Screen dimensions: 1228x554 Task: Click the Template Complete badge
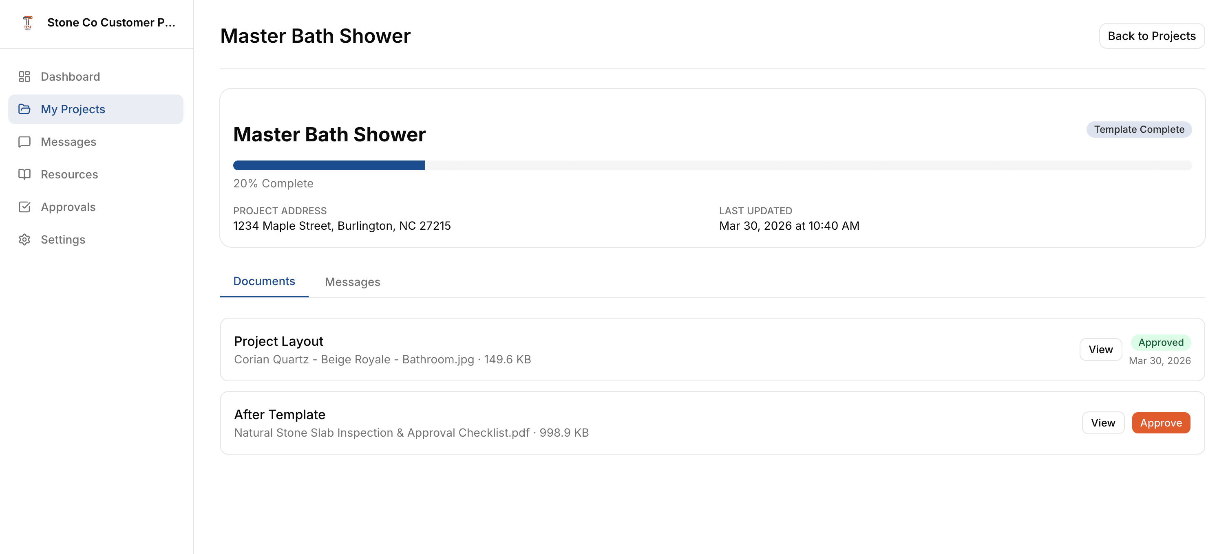tap(1139, 129)
